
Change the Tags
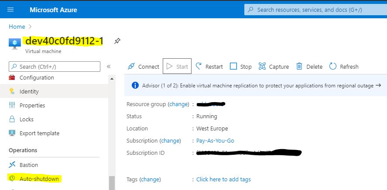point(151,180)
